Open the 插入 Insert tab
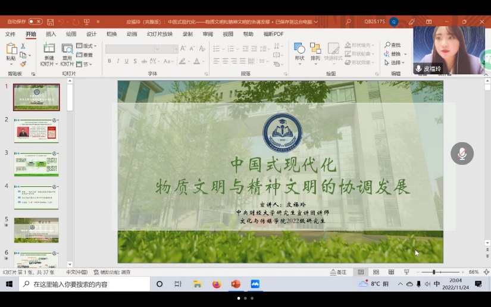The height and width of the screenshot is (307, 491). [x=51, y=34]
